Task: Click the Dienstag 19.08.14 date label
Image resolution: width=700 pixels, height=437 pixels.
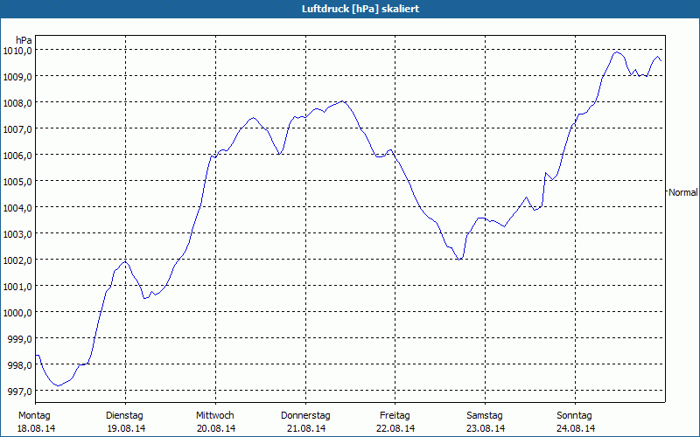Action: tap(124, 421)
